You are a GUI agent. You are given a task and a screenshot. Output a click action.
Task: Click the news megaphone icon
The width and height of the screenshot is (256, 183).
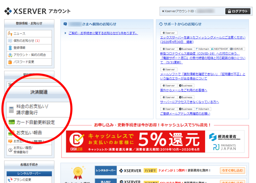(x=10, y=33)
